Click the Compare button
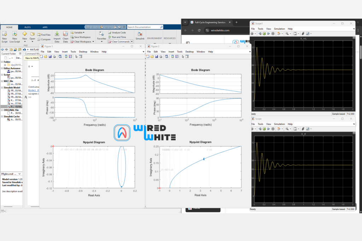The image size is (362, 241). tap(44, 39)
